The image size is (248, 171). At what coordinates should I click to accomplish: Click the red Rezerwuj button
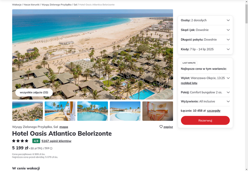coord(205,121)
